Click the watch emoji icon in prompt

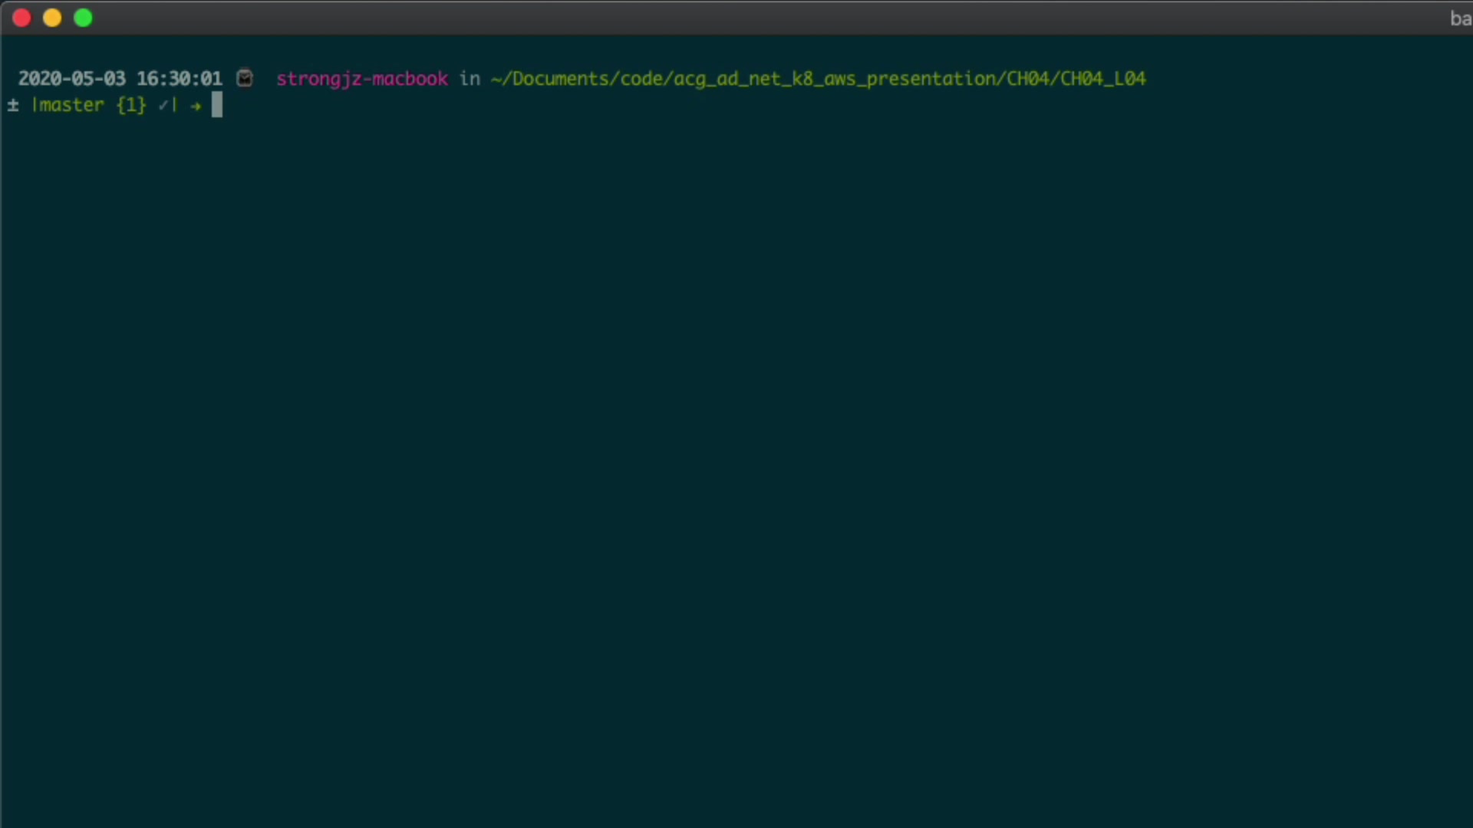click(x=245, y=78)
